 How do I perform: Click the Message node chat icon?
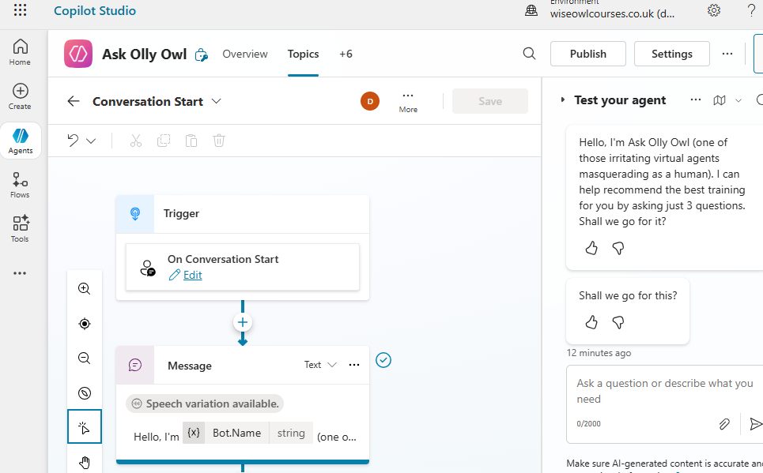point(135,365)
